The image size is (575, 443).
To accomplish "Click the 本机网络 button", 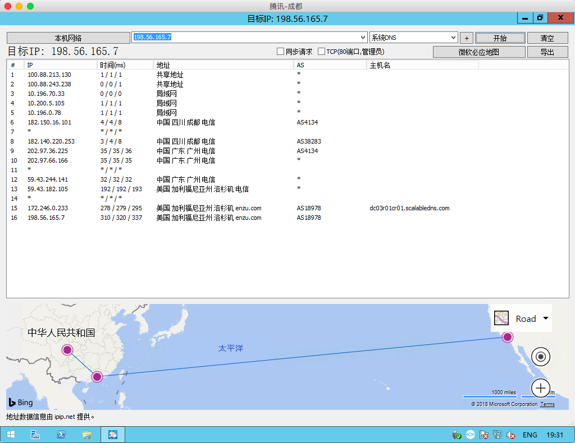I will pos(68,38).
